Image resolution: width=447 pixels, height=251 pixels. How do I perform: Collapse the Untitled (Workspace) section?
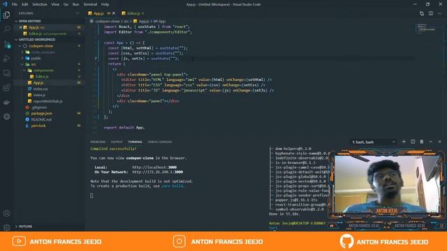[x=16, y=40]
